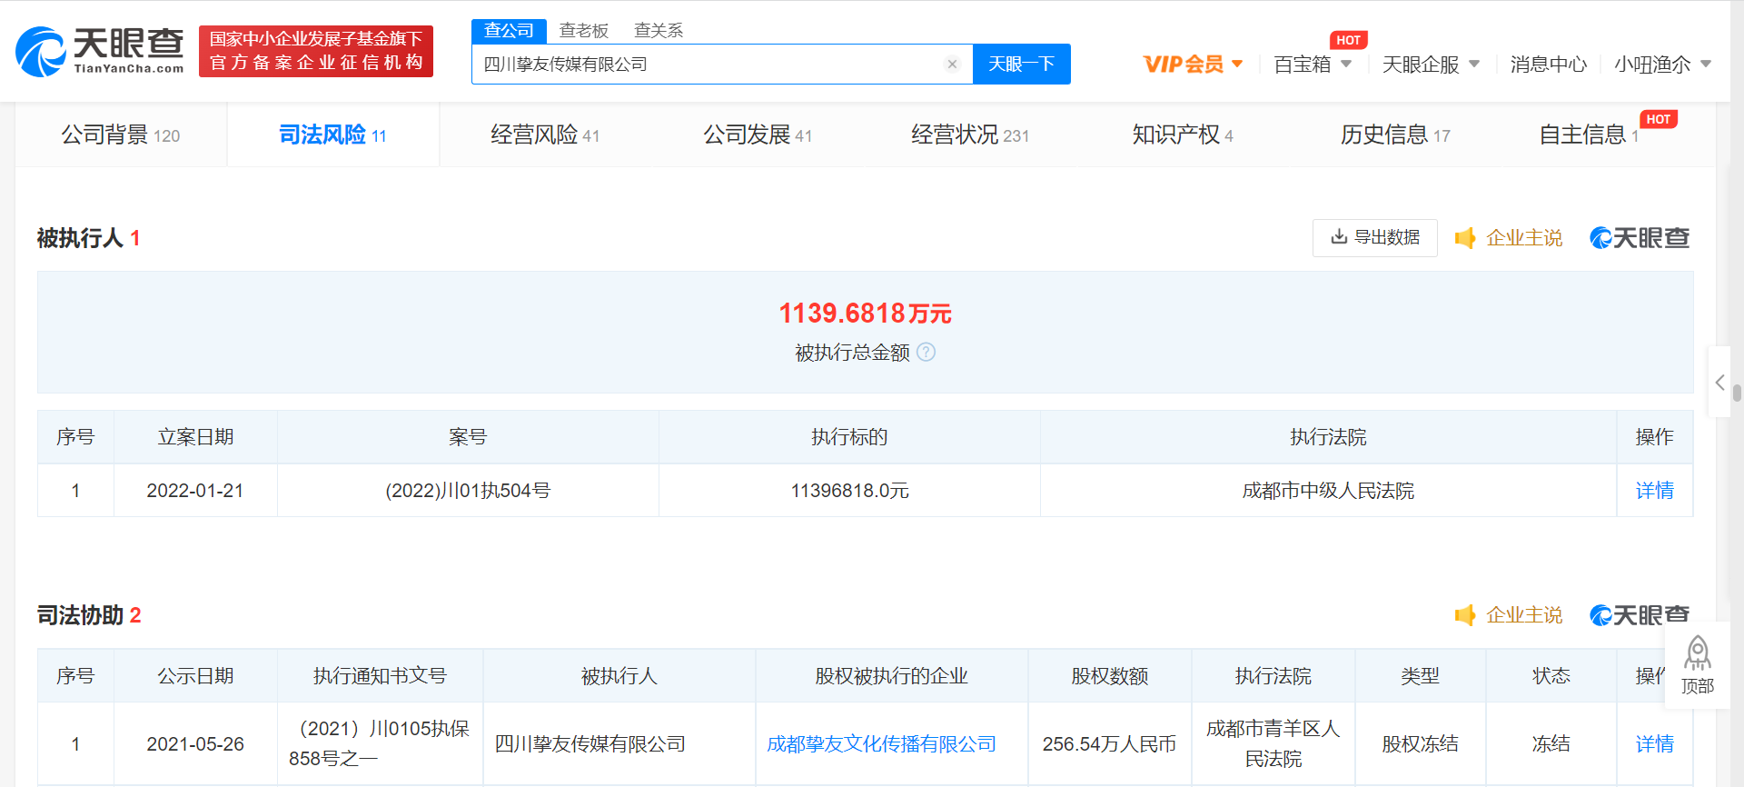Image resolution: width=1744 pixels, height=787 pixels.
Task: Click the 企业主说 megaphone icon in the 司法协助 section
Action: [1464, 615]
